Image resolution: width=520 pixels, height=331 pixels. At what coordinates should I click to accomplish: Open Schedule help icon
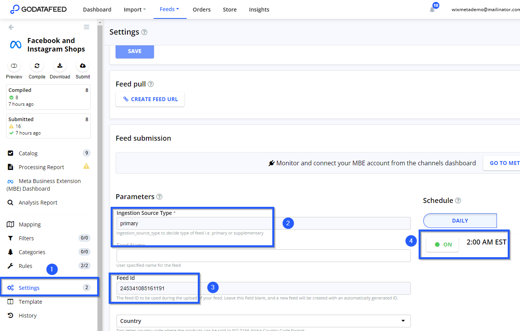[x=458, y=201]
